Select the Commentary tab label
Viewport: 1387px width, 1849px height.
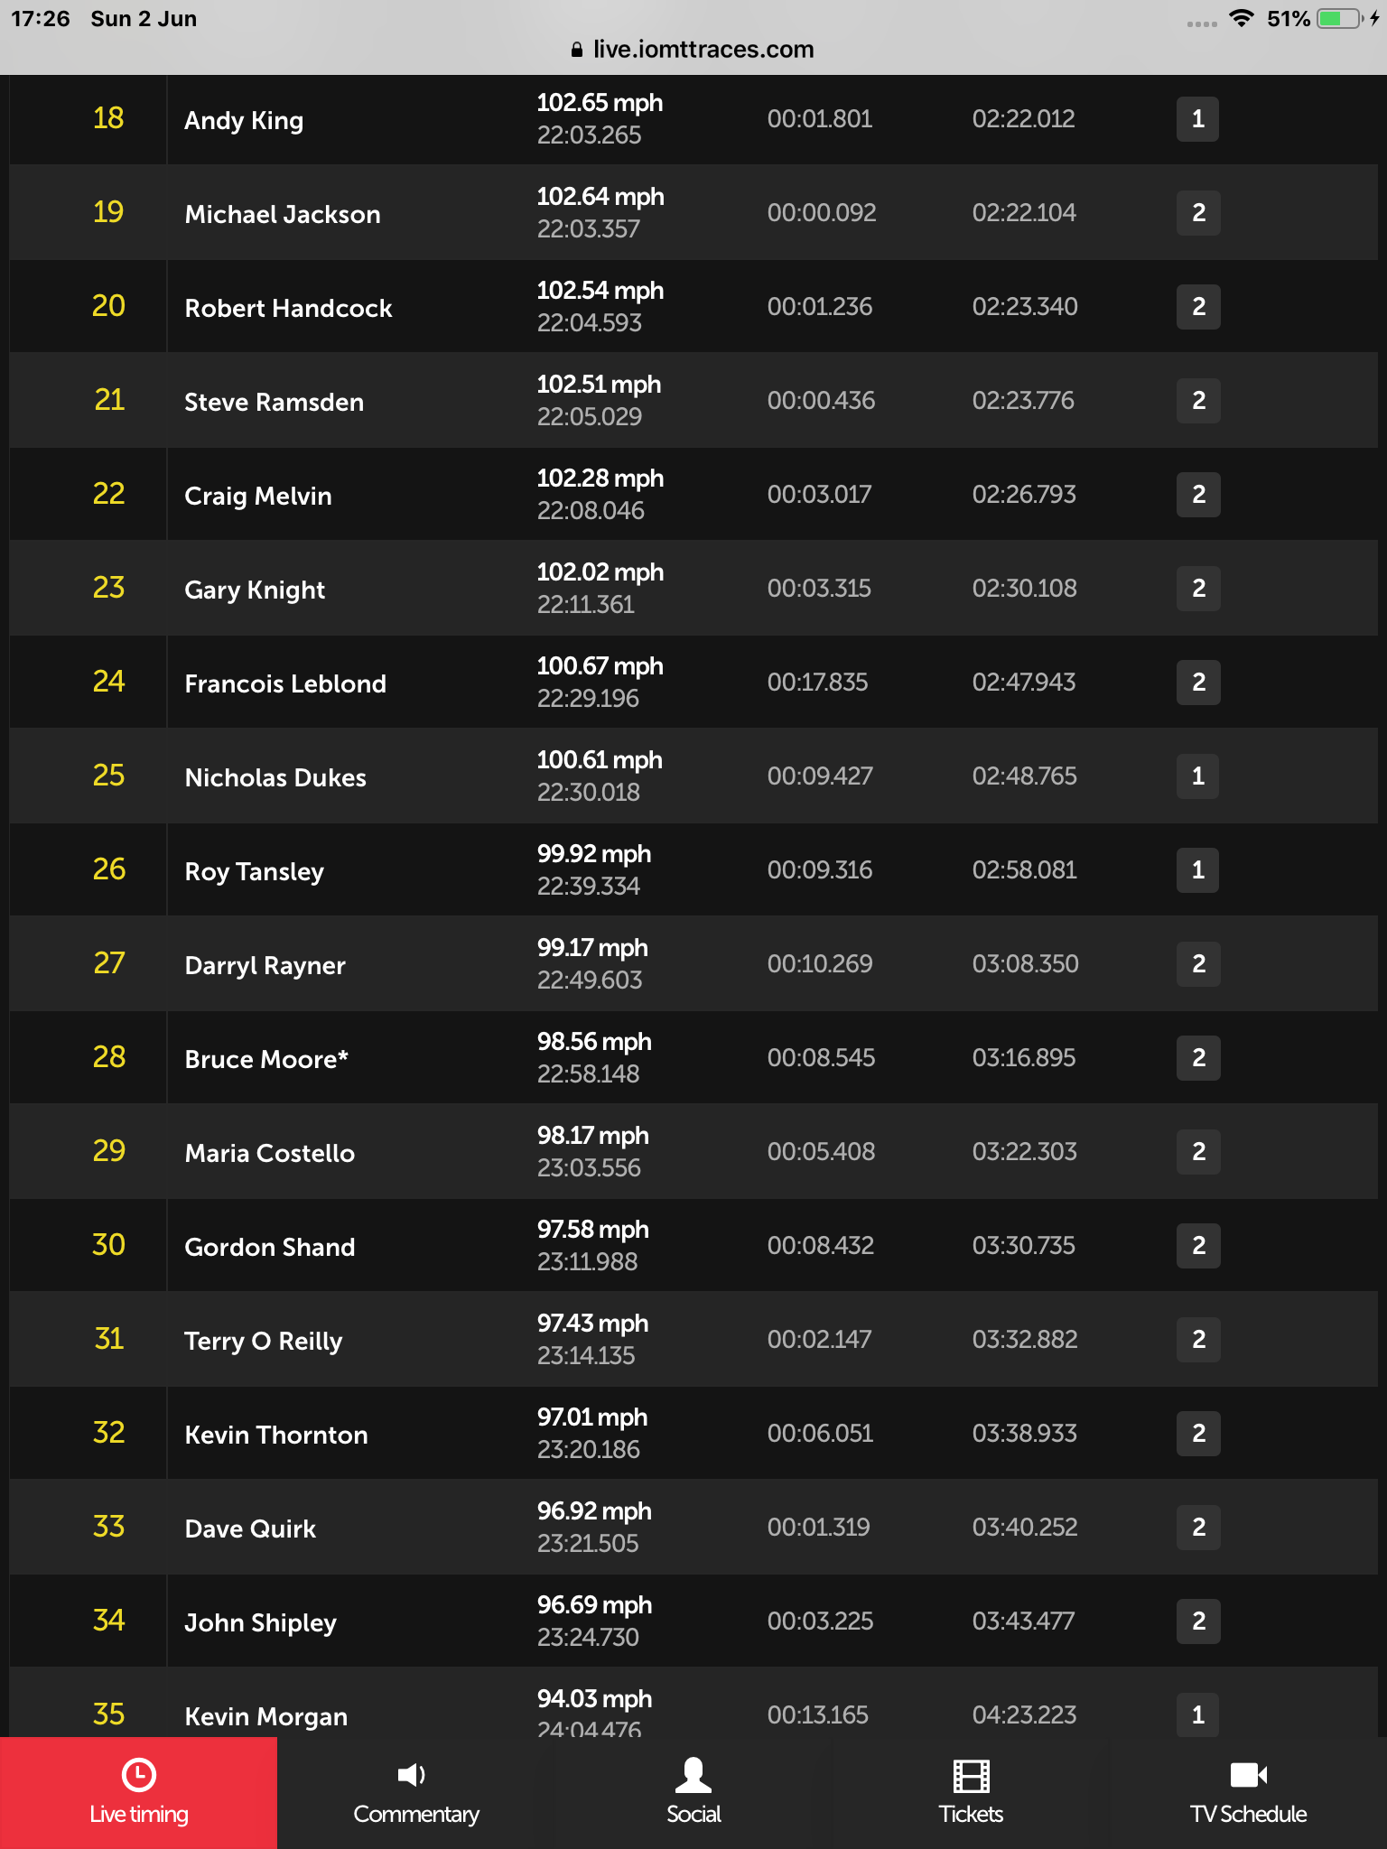416,1814
